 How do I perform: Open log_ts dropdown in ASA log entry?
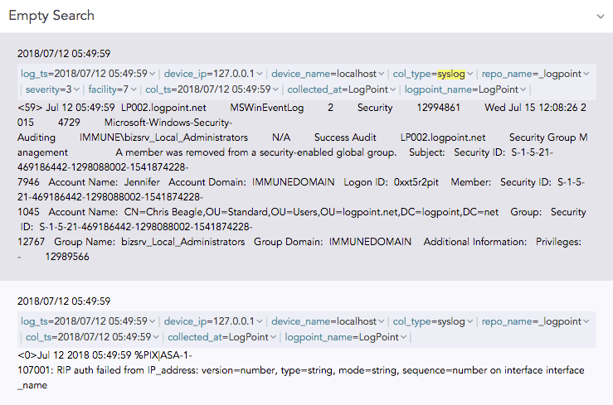(153, 321)
